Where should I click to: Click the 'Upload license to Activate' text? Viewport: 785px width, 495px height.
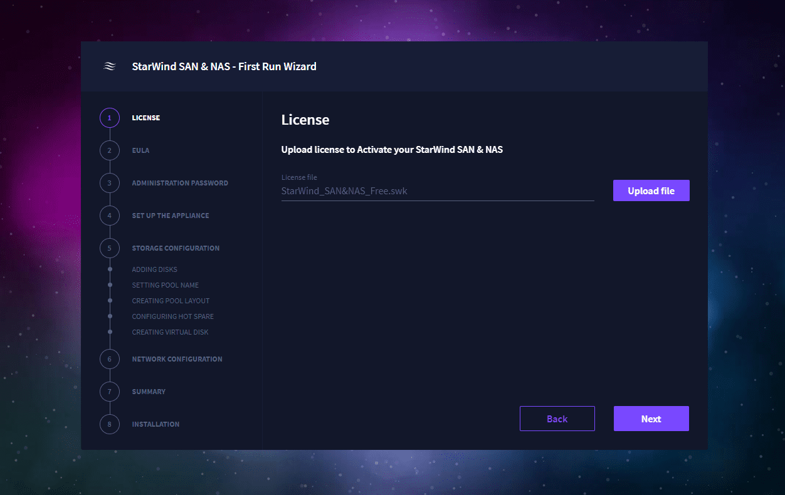392,150
